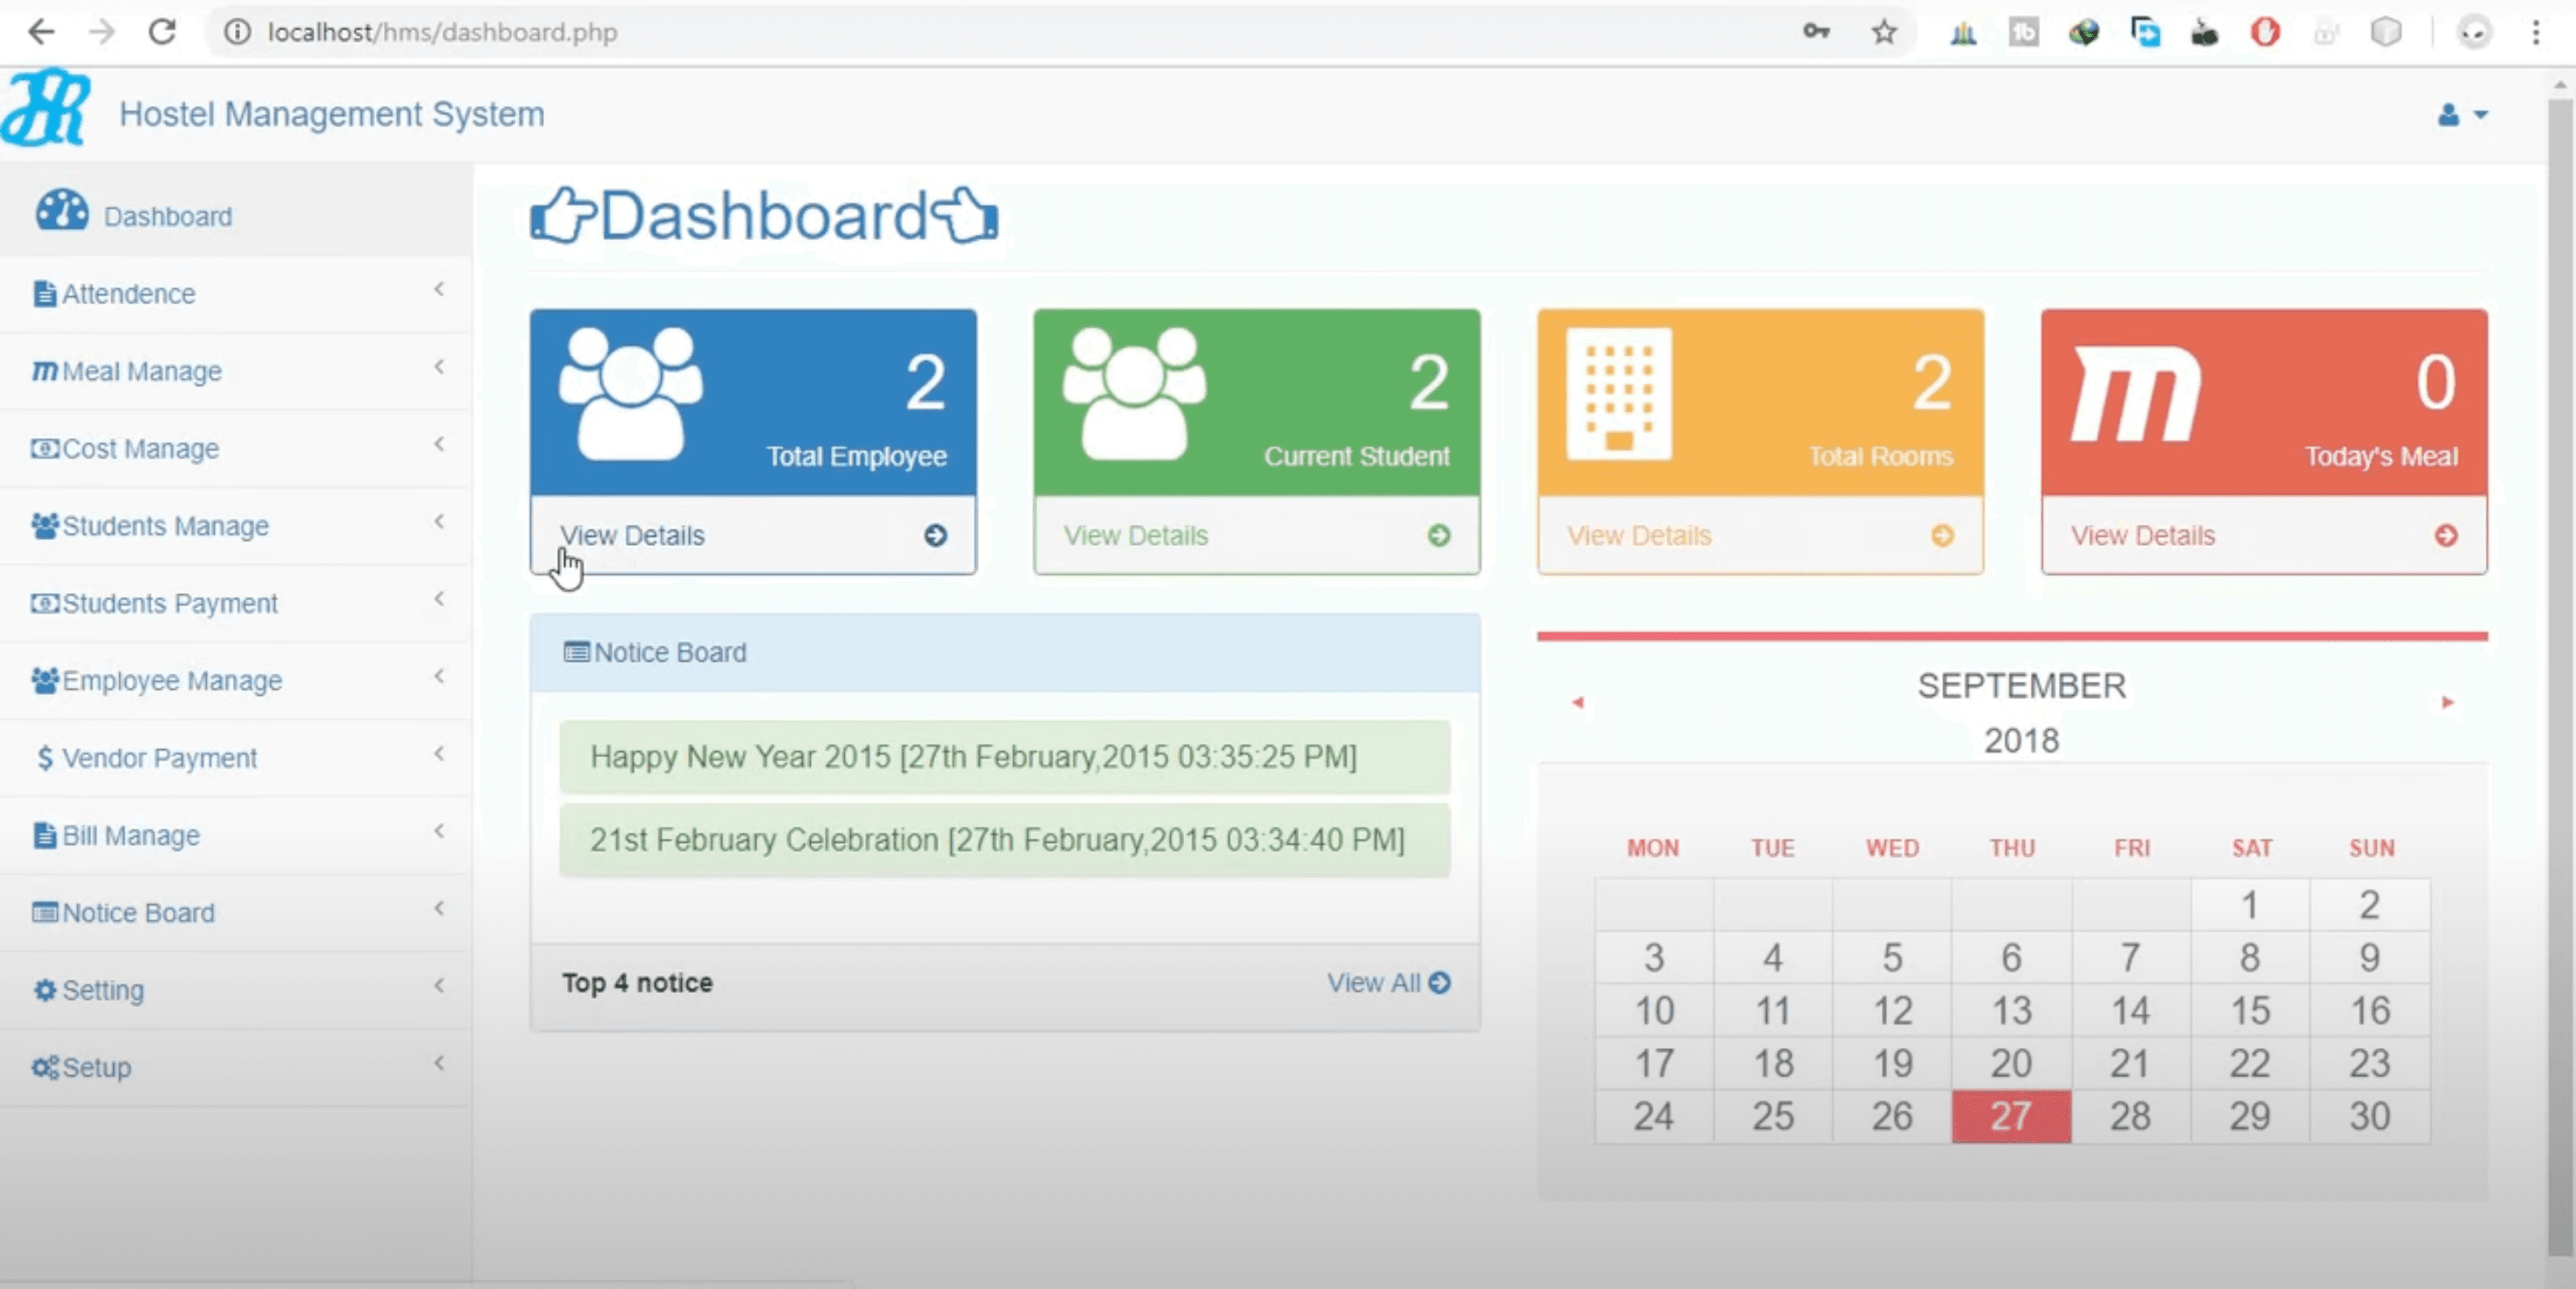This screenshot has height=1289, width=2576.
Task: Collapse the Employee Manage submenu arrow
Action: click(x=438, y=676)
